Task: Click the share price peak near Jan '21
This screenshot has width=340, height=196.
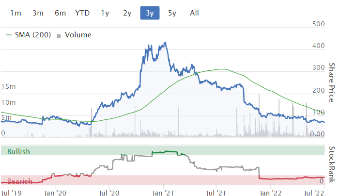Action: point(166,43)
